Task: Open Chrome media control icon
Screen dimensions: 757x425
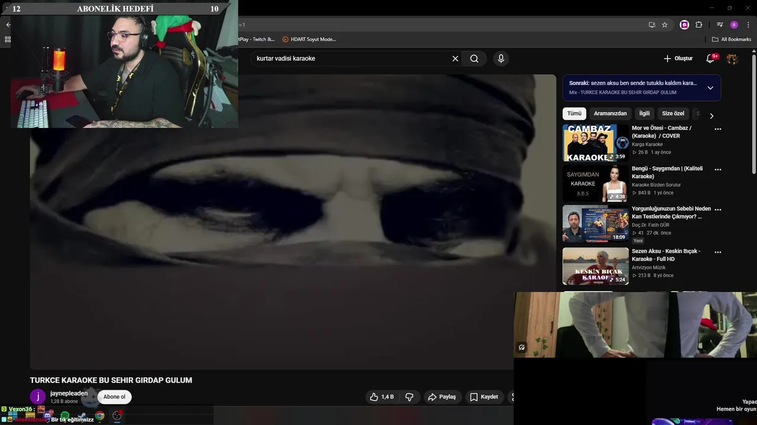Action: click(x=720, y=25)
